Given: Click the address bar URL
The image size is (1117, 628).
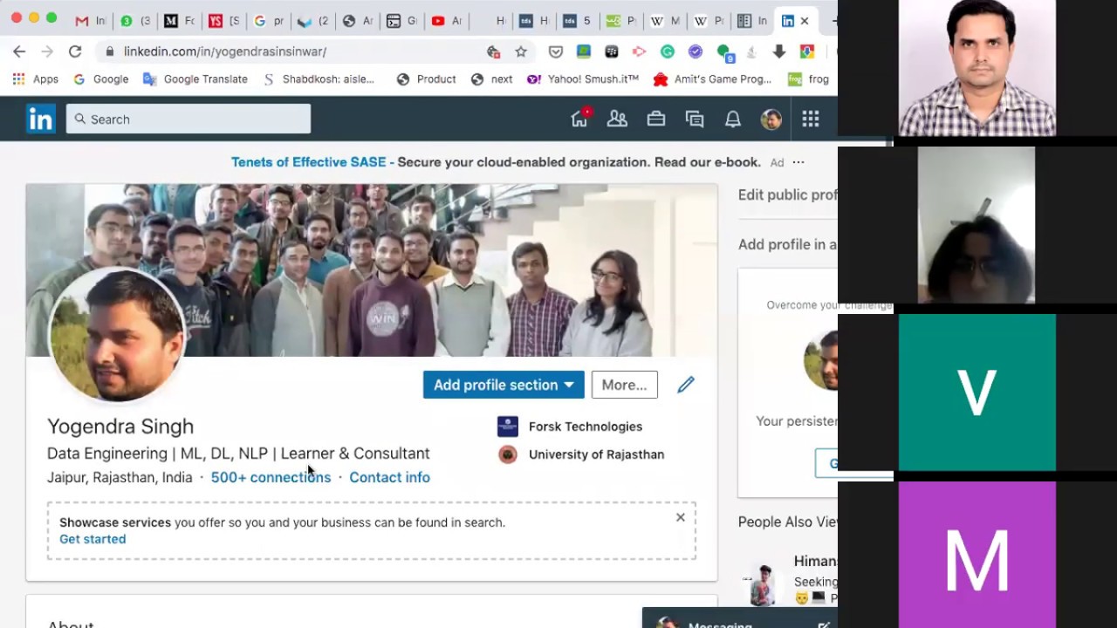Looking at the screenshot, I should [225, 51].
